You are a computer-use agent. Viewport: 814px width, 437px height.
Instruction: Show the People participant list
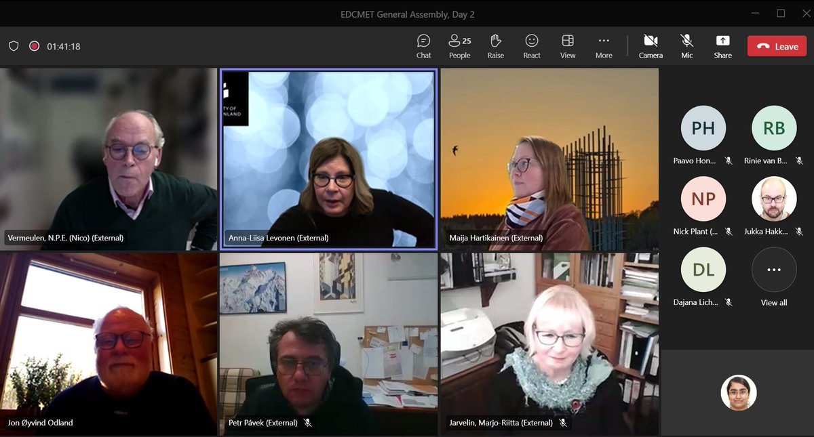[459, 46]
